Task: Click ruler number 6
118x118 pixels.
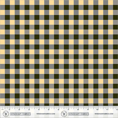Action: click(58, 110)
